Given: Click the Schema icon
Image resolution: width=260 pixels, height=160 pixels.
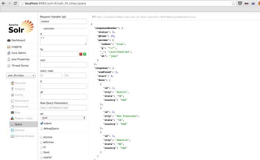Looking at the screenshot, I should pos(12,130).
